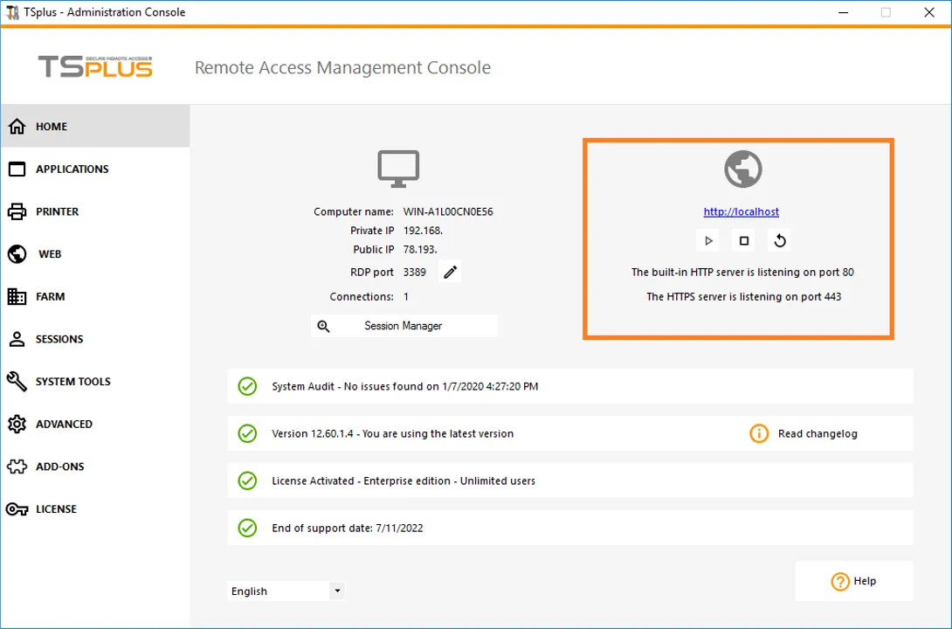
Task: Stop the web server using square icon
Action: pos(744,240)
